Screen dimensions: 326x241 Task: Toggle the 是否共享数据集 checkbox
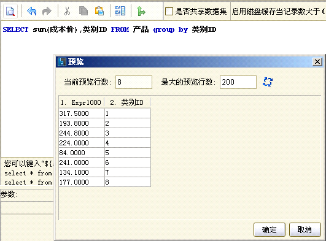(x=169, y=11)
